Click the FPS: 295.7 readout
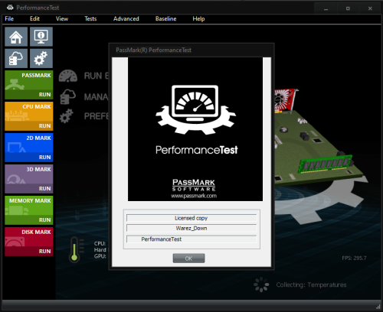Viewport: 383px width, 312px height. pos(354,258)
